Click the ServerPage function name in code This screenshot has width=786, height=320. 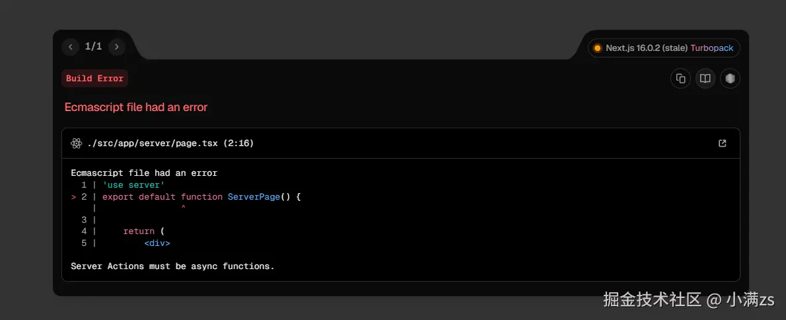coord(254,197)
